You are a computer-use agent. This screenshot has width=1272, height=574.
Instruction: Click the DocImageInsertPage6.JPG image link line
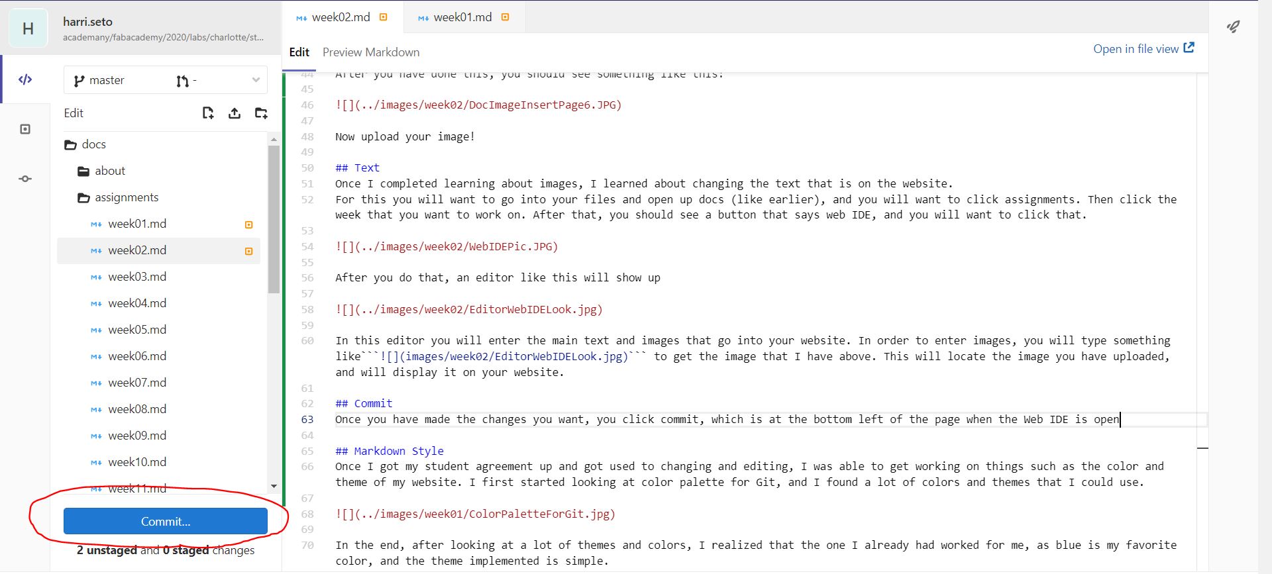(x=478, y=105)
